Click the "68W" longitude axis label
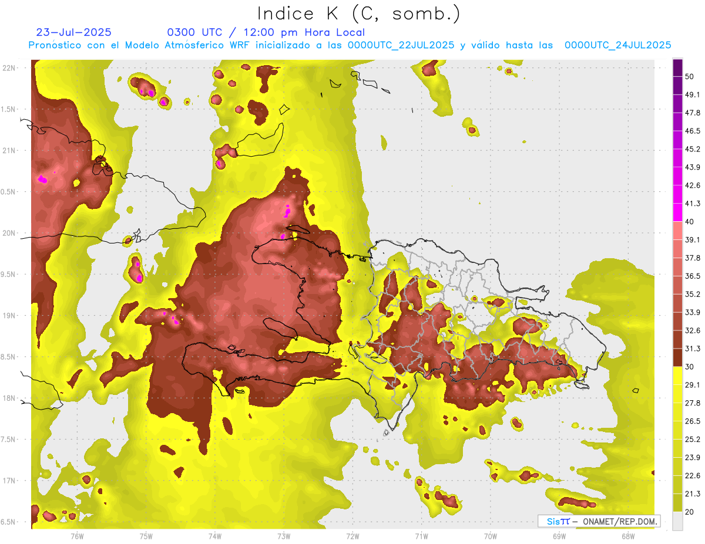This screenshot has width=705, height=544. coord(628,536)
